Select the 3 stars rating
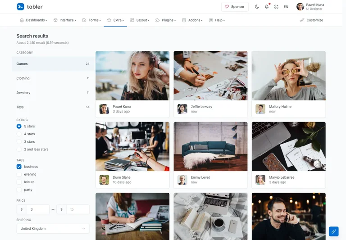346x240 pixels. tap(19, 142)
